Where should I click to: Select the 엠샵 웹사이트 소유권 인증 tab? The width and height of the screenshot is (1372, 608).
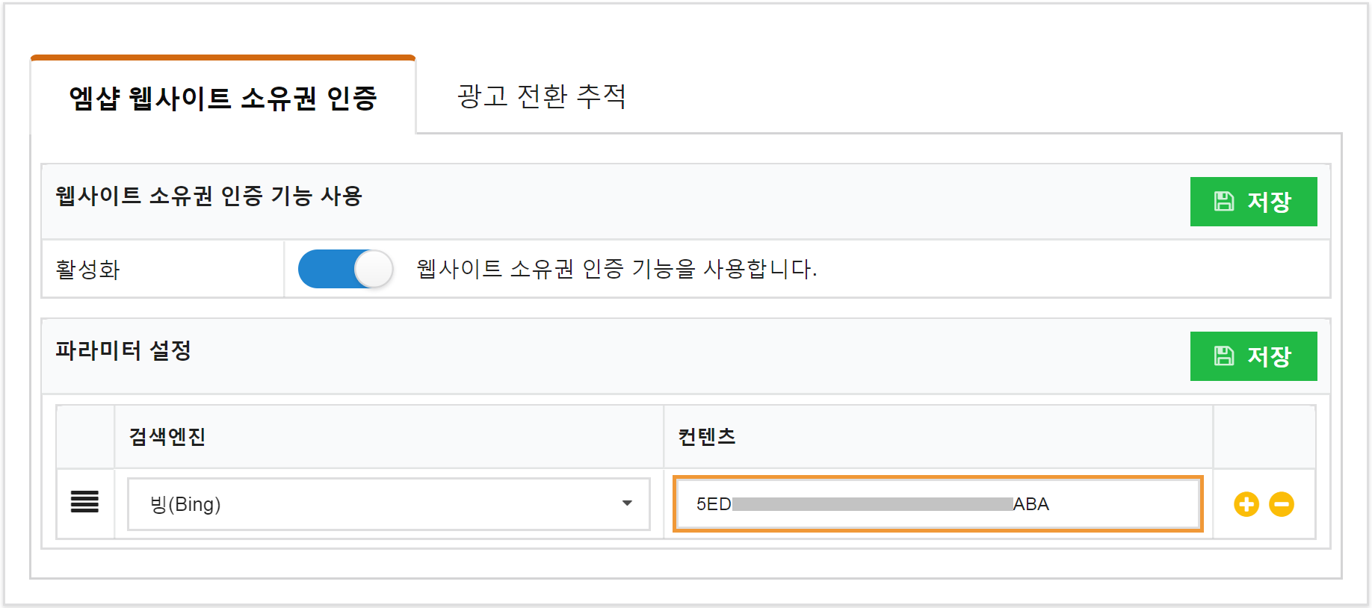[x=223, y=97]
